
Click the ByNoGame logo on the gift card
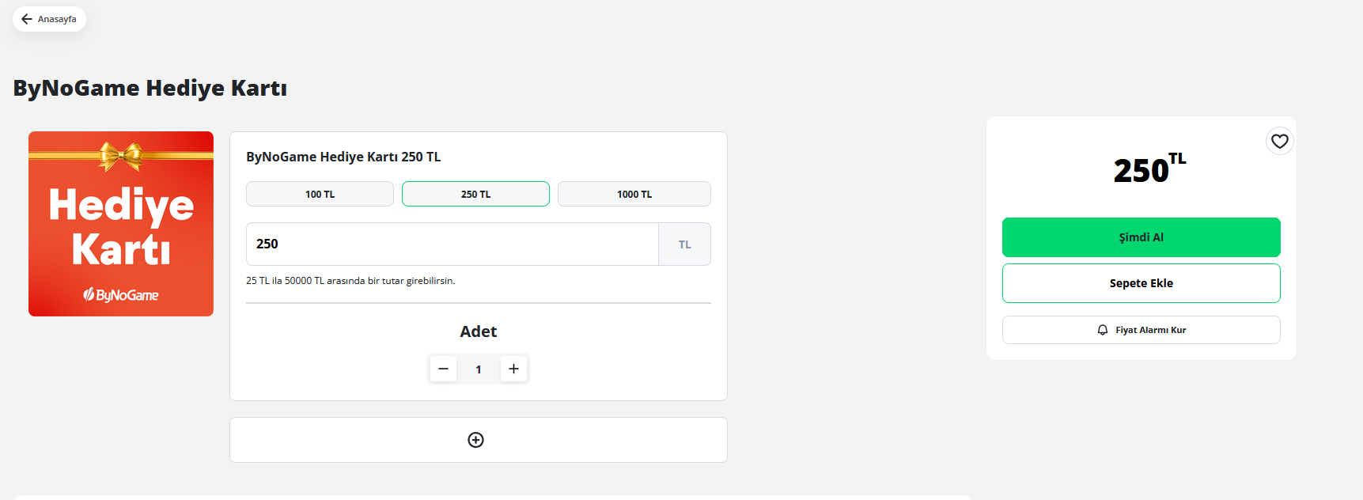(x=121, y=295)
